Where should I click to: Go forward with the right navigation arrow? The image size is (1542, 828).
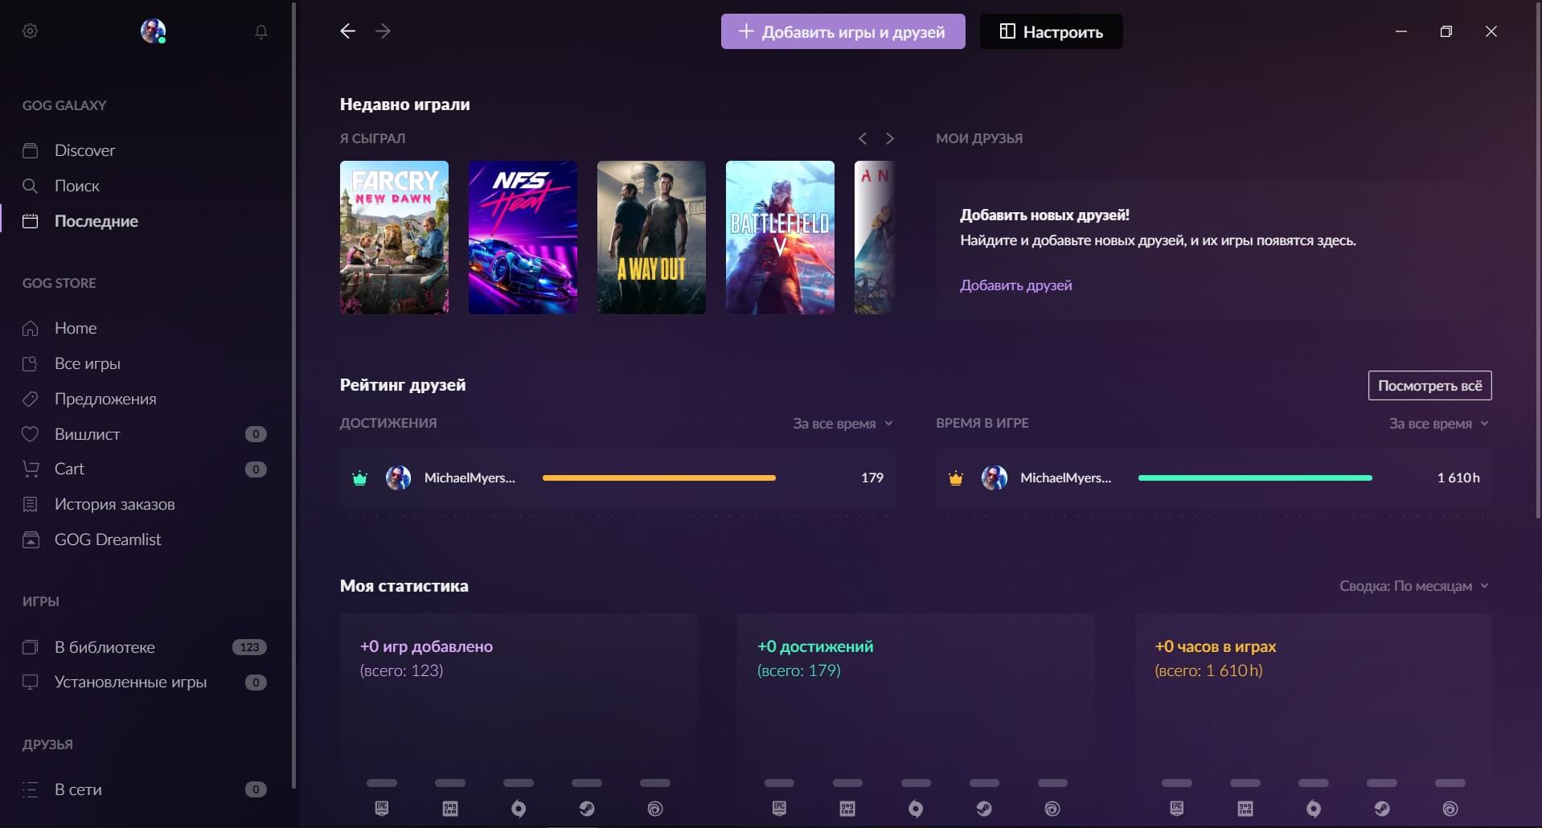(x=383, y=31)
